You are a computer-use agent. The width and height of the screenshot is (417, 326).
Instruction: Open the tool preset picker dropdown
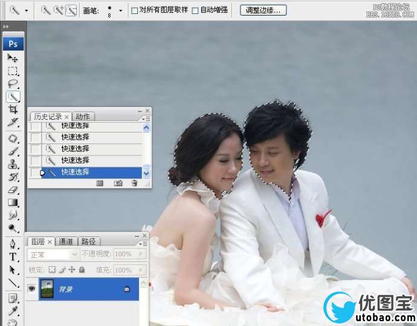(25, 10)
